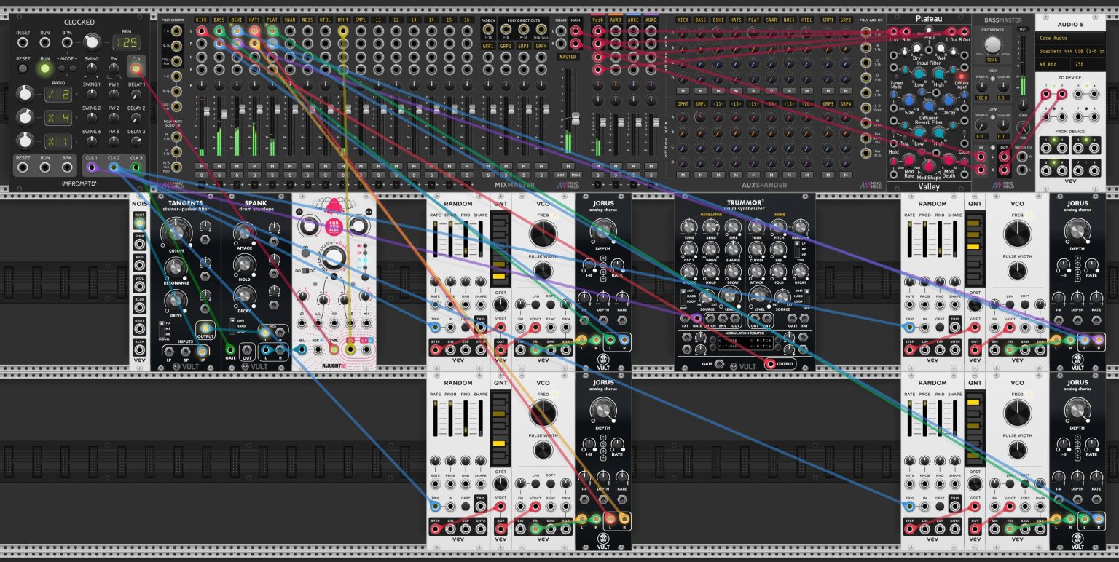Click the master MON button in MixMaster
Viewport: 1119px width, 562px height.
pyautogui.click(x=576, y=175)
